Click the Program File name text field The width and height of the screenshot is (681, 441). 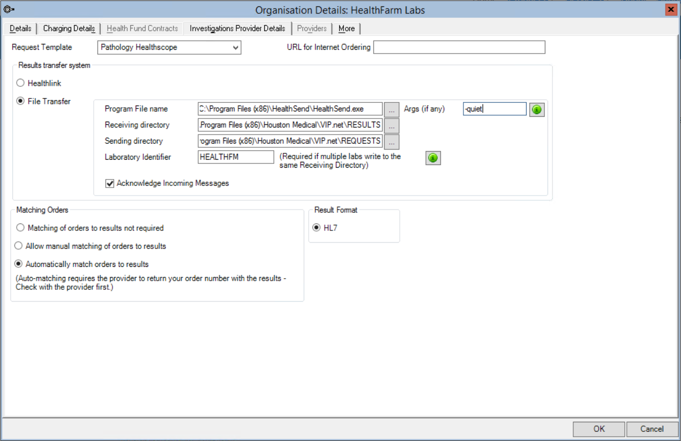click(x=290, y=109)
